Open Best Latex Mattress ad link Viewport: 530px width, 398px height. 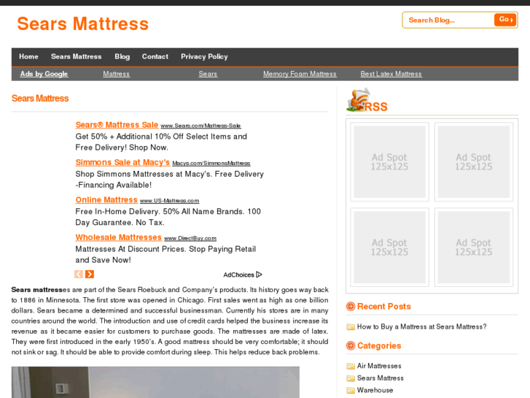[x=391, y=74]
